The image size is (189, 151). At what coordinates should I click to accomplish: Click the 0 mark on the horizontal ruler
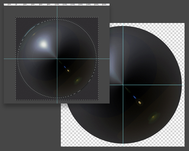coord(16,5)
